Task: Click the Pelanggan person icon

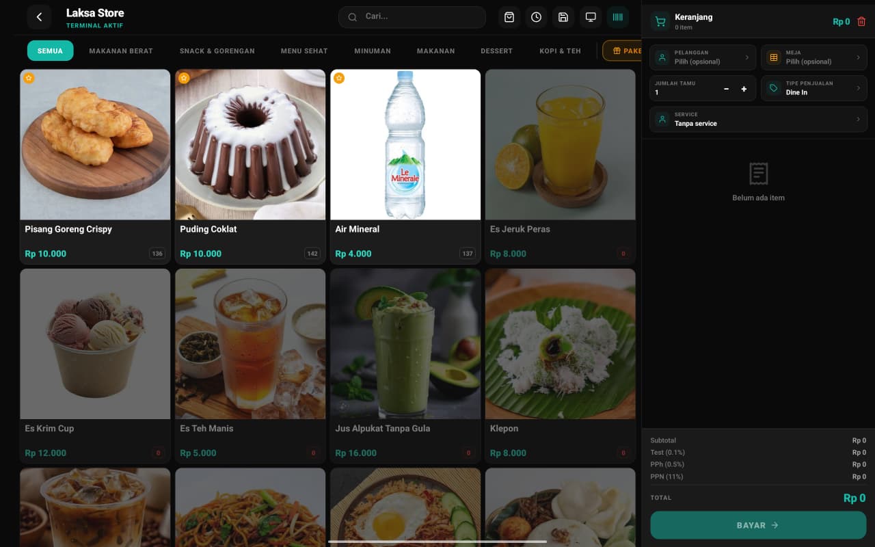Action: pyautogui.click(x=662, y=57)
